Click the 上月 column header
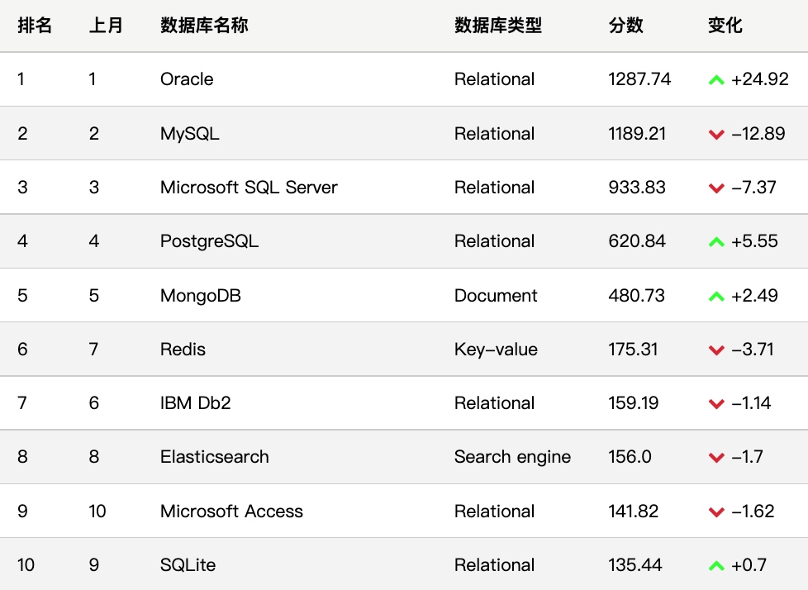This screenshot has width=808, height=590. coord(106,25)
